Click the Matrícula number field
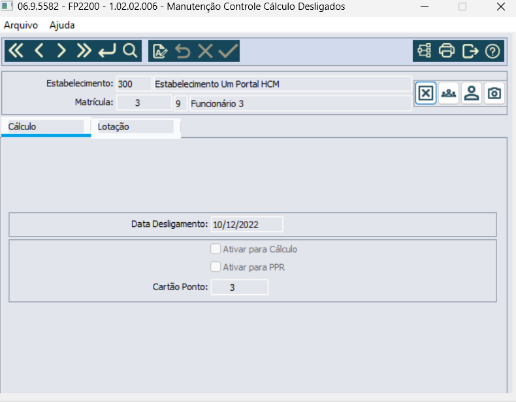 [x=144, y=103]
